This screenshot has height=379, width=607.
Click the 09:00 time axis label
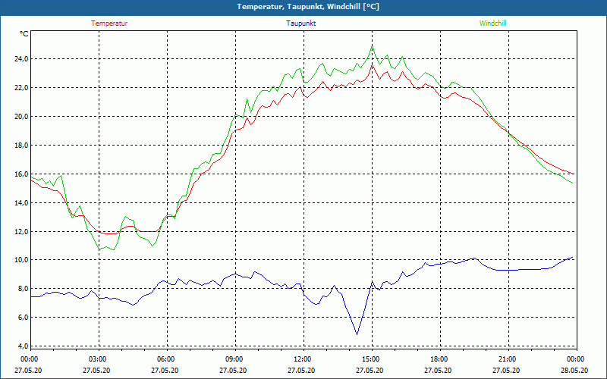point(233,359)
